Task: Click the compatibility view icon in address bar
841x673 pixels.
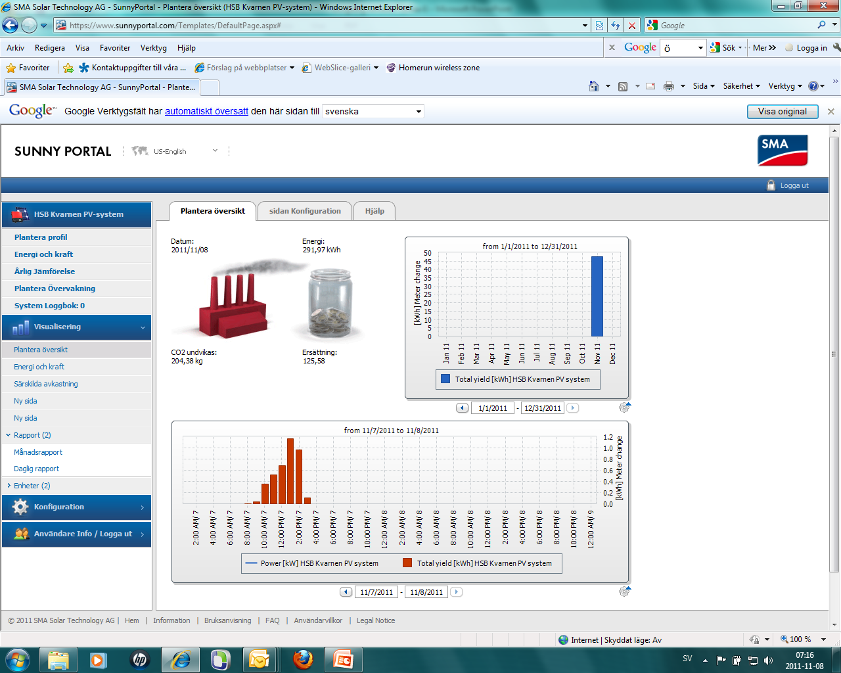Action: pos(599,26)
